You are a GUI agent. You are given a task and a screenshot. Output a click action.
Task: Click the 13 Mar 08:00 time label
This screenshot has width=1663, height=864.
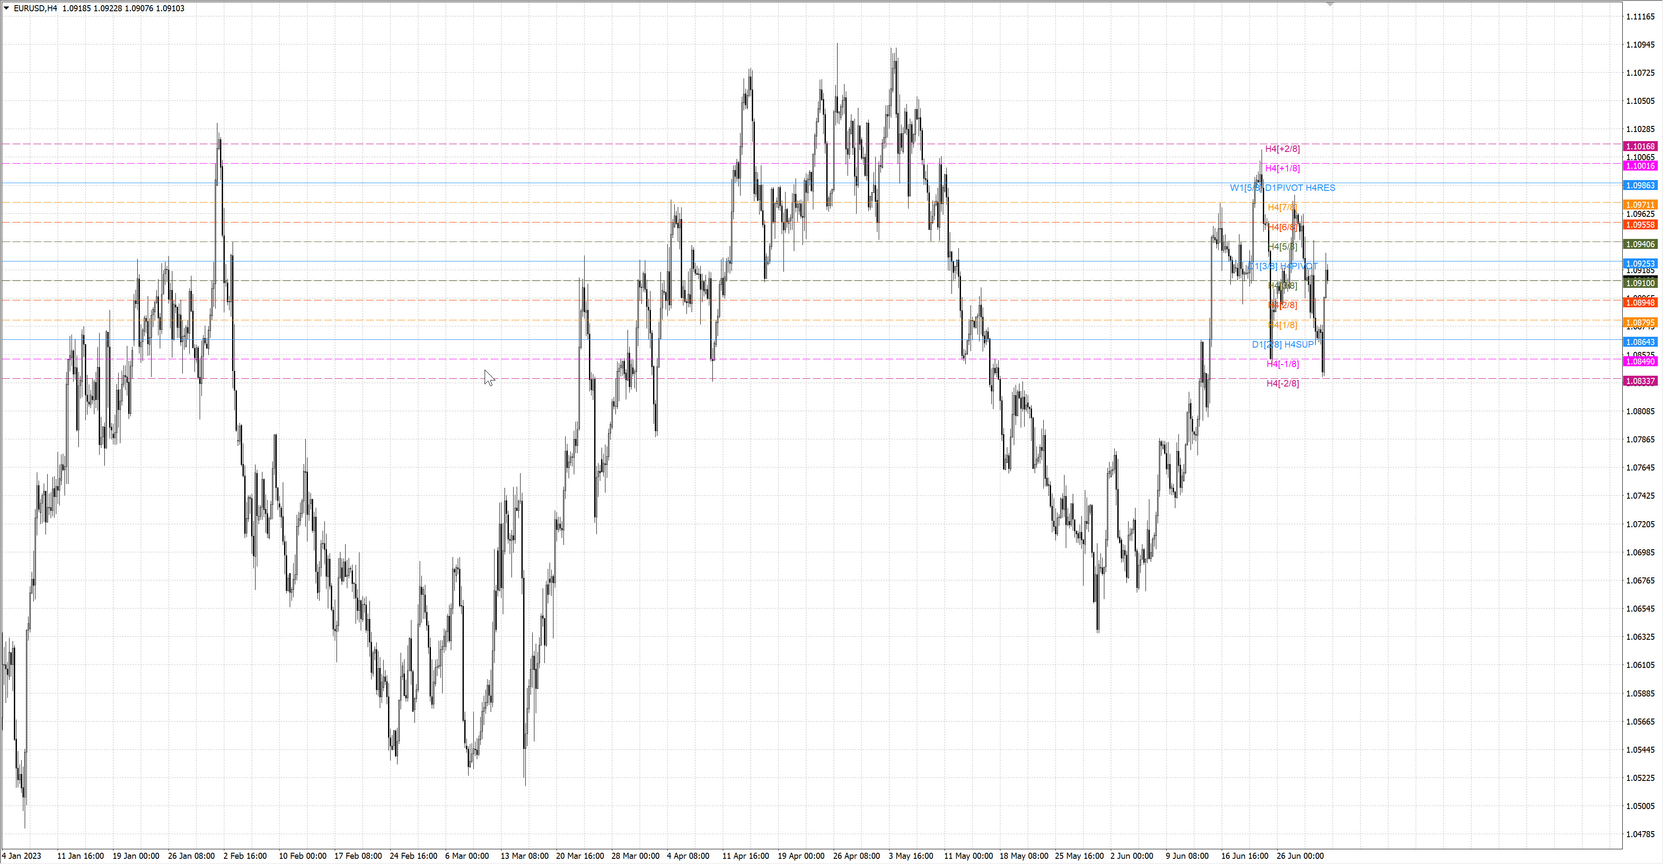click(524, 856)
